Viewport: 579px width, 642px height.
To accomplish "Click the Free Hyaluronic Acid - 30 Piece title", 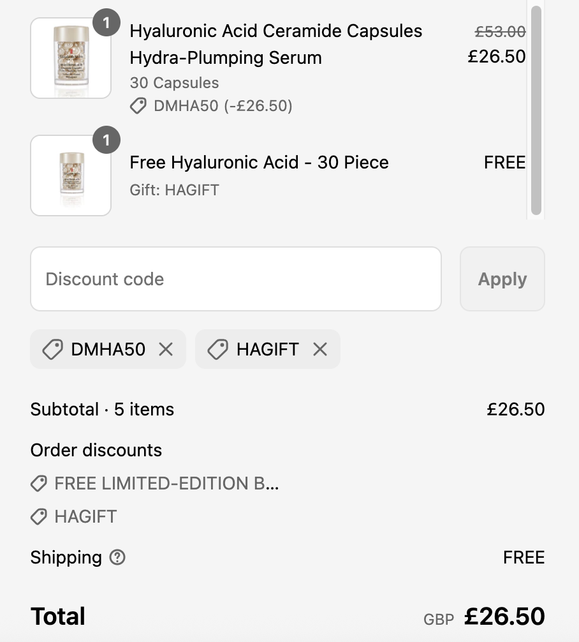I will (259, 162).
